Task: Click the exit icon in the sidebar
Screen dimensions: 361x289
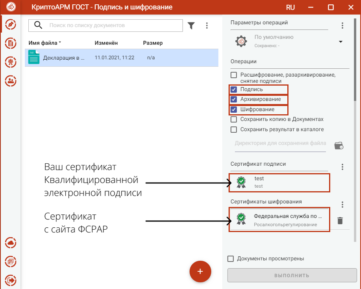Action: pos(11,280)
